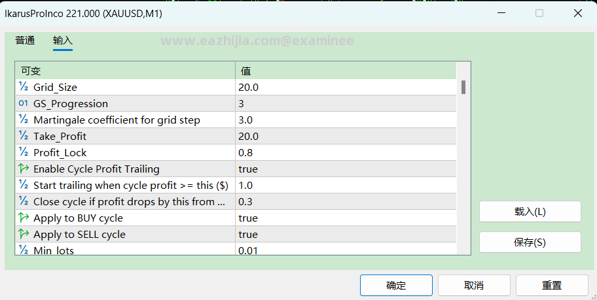Select the Profit_Lock parameter name

60,153
